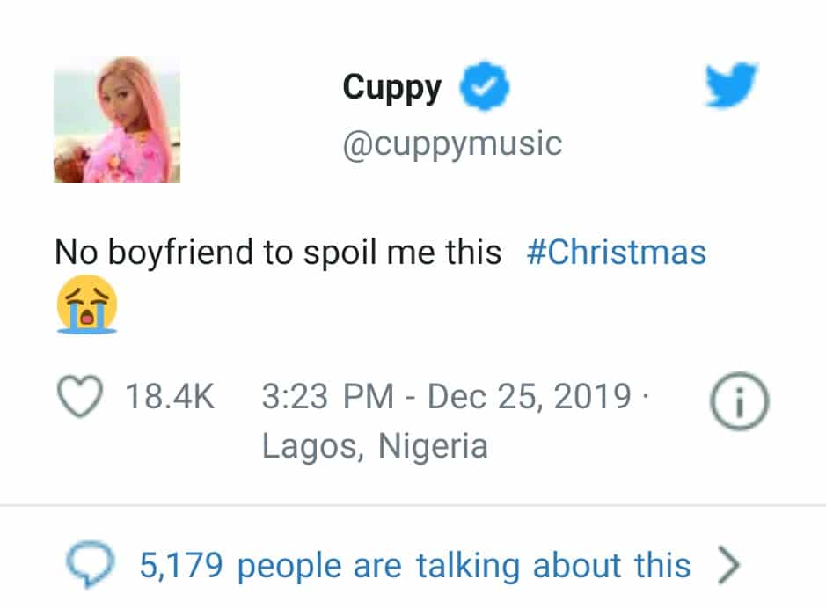Click the 18.4K likes count
This screenshot has width=826, height=609.
(x=170, y=397)
